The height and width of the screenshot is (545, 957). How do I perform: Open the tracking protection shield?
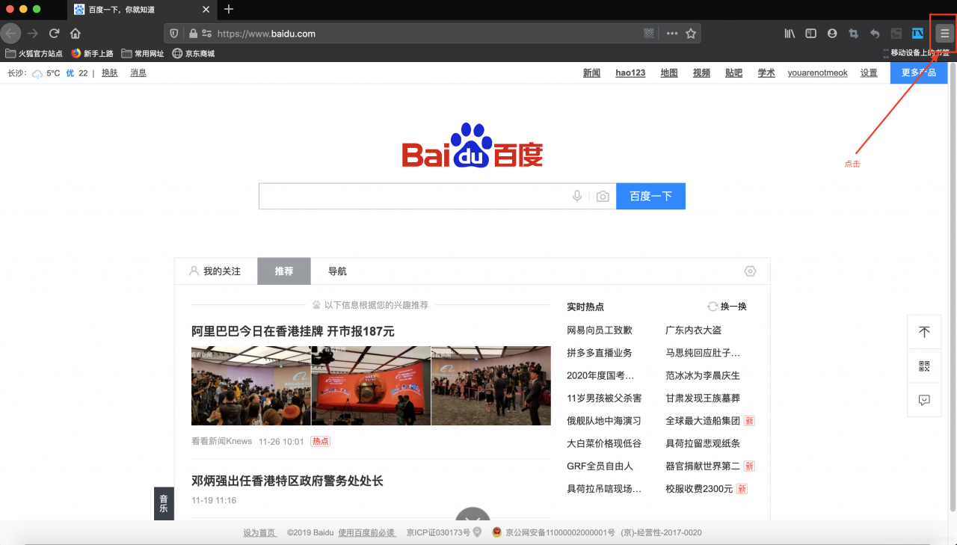click(174, 34)
